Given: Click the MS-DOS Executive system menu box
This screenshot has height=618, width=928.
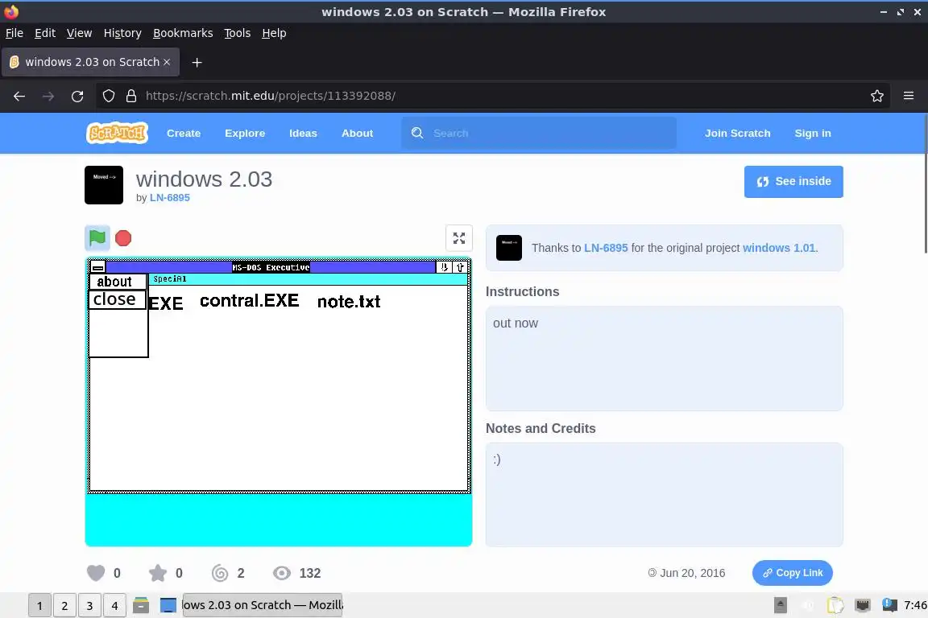Looking at the screenshot, I should coord(97,267).
